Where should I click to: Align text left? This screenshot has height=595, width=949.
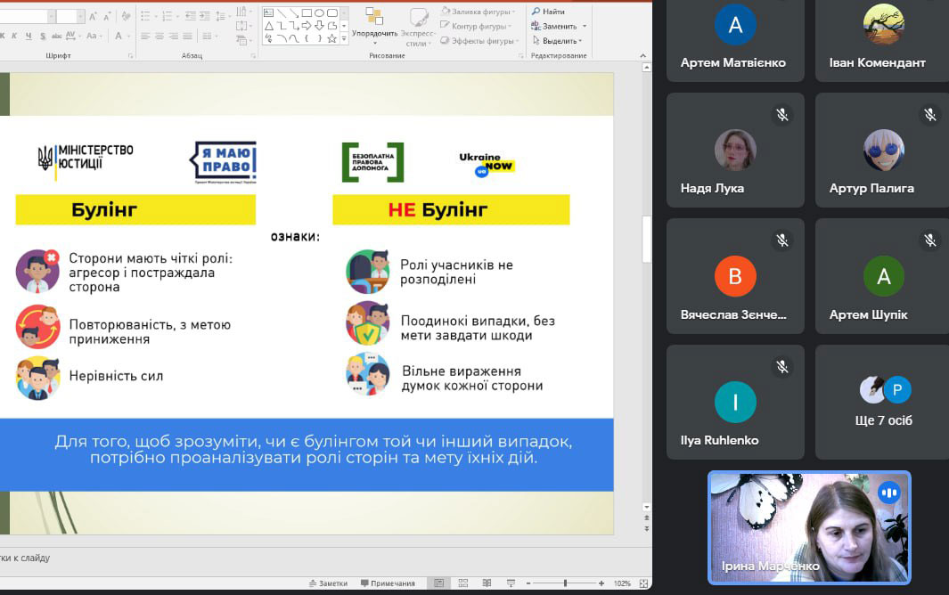click(145, 36)
